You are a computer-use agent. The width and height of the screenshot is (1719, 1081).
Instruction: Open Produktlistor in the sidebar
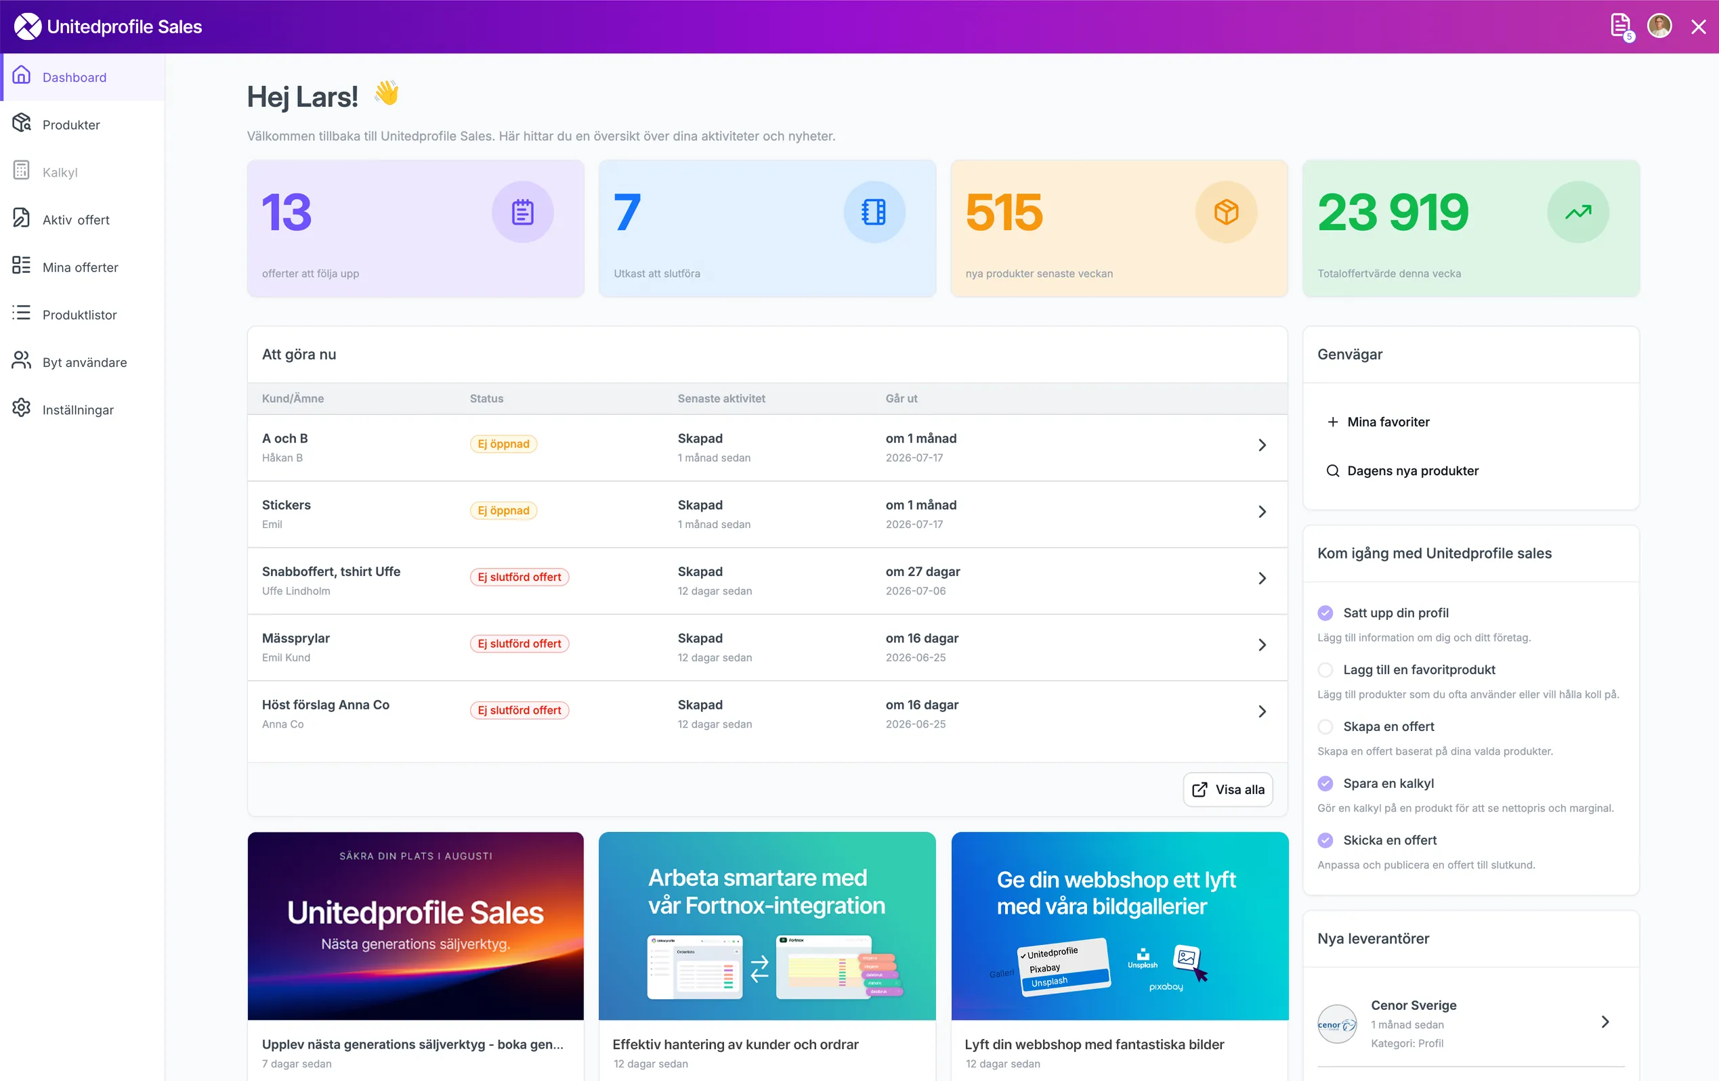[x=83, y=315]
